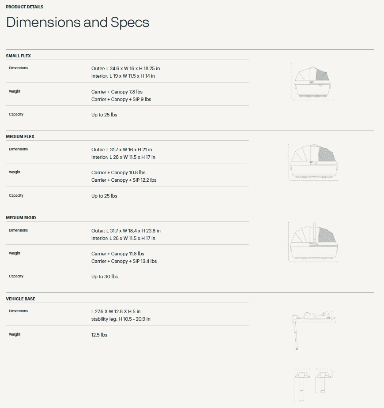
Task: Click the "Dimensions and Specs" heading
Action: coord(78,22)
